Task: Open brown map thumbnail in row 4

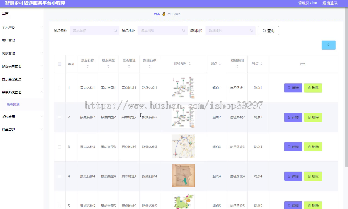Action: (183, 176)
